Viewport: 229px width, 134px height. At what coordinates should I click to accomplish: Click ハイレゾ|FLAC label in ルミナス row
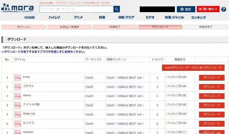[177, 123]
